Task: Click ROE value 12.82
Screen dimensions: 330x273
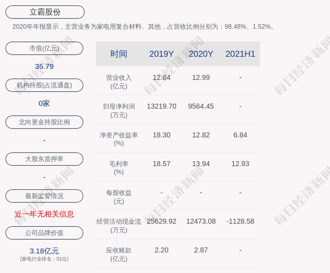Action: [x=201, y=135]
